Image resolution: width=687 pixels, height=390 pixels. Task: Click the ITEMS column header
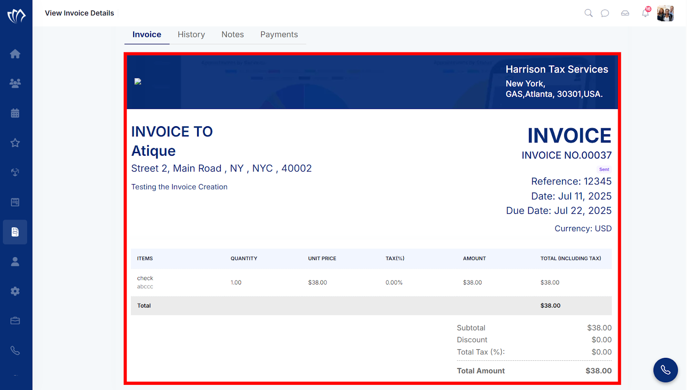[x=145, y=259]
